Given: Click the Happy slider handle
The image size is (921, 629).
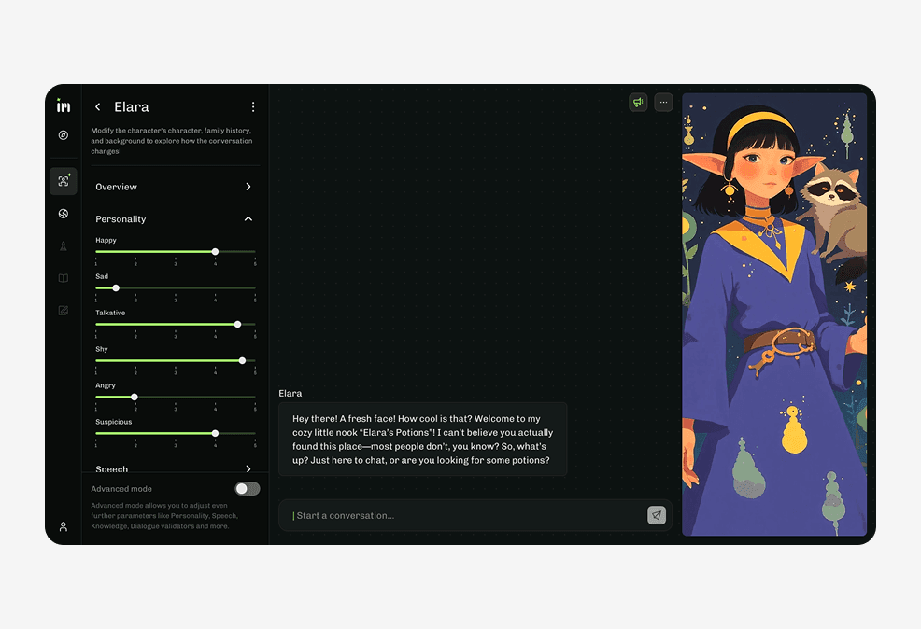Looking at the screenshot, I should pyautogui.click(x=215, y=252).
